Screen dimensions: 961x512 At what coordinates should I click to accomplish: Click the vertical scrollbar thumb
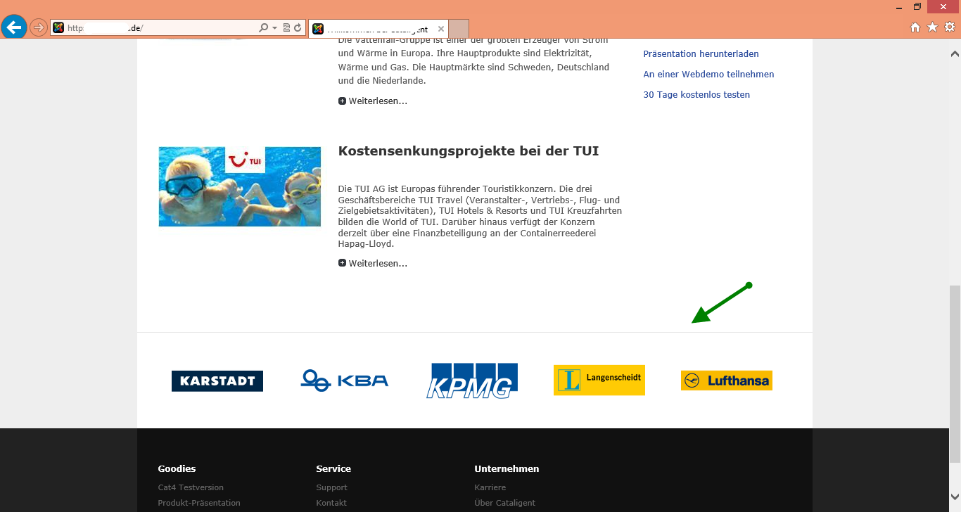(955, 374)
